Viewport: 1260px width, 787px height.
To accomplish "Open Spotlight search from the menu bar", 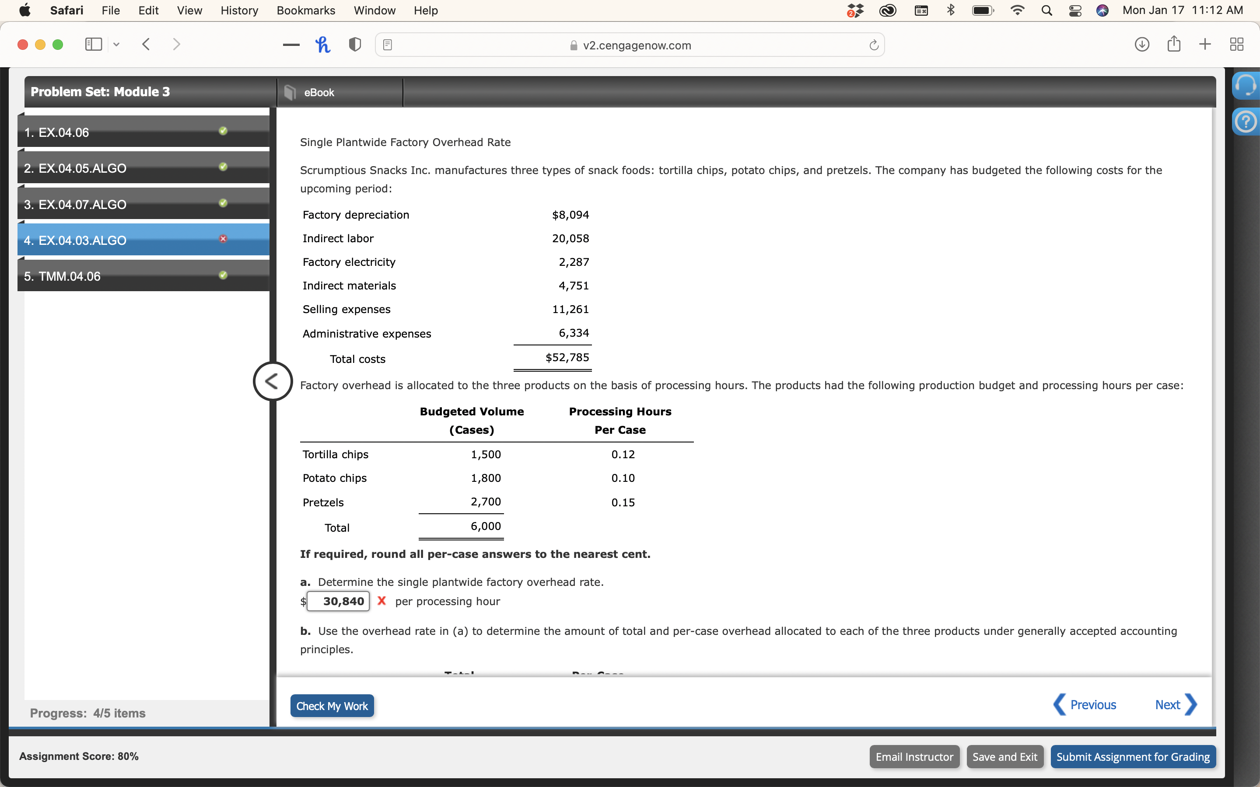I will coord(1047,10).
